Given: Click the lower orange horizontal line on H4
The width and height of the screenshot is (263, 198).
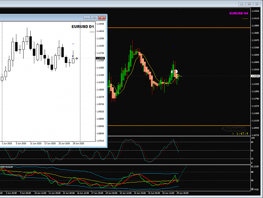Looking at the screenshot, I should (179, 125).
